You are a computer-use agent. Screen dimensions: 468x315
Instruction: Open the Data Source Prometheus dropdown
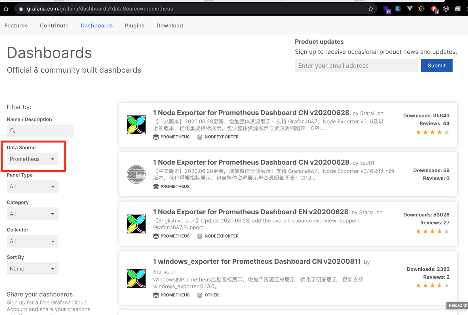33,159
